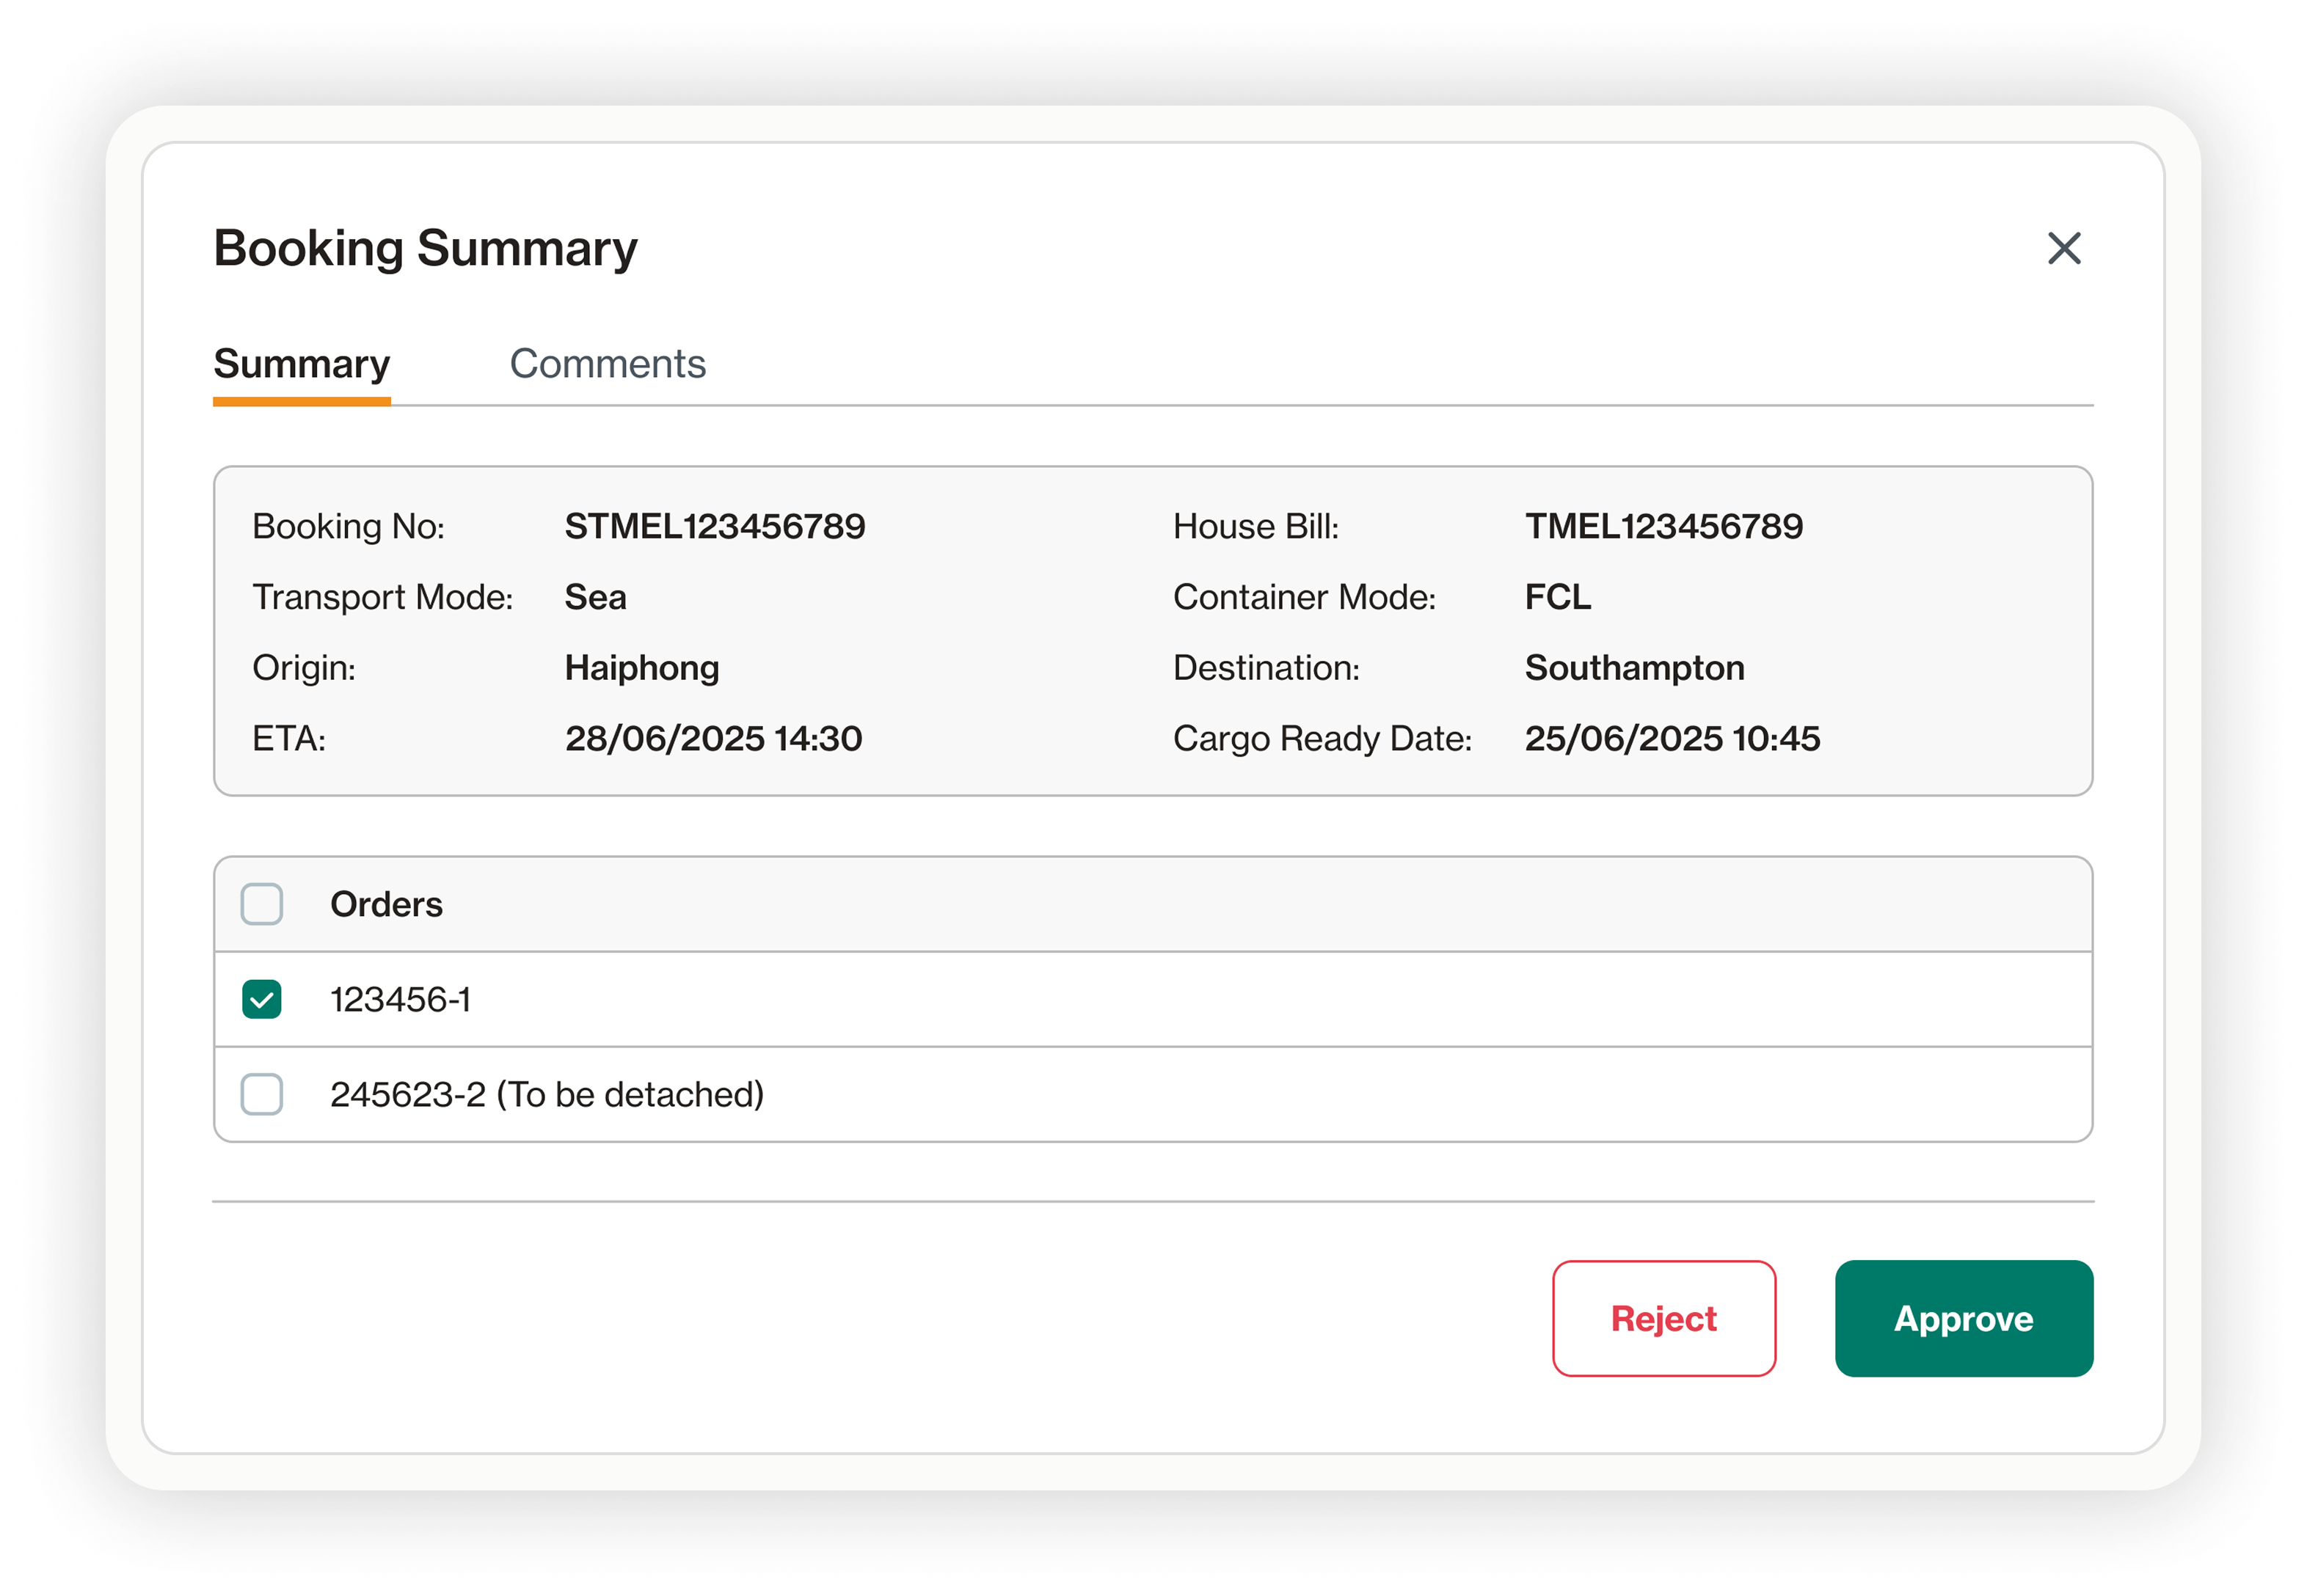The image size is (2307, 1596).
Task: Check order 245623-2 checkbox
Action: (262, 1094)
